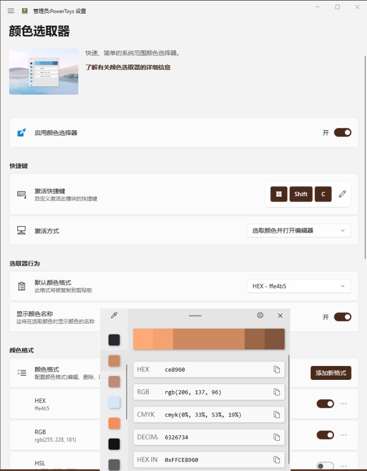Click the HEX INT field value
The width and height of the screenshot is (367, 471).
tap(181, 460)
